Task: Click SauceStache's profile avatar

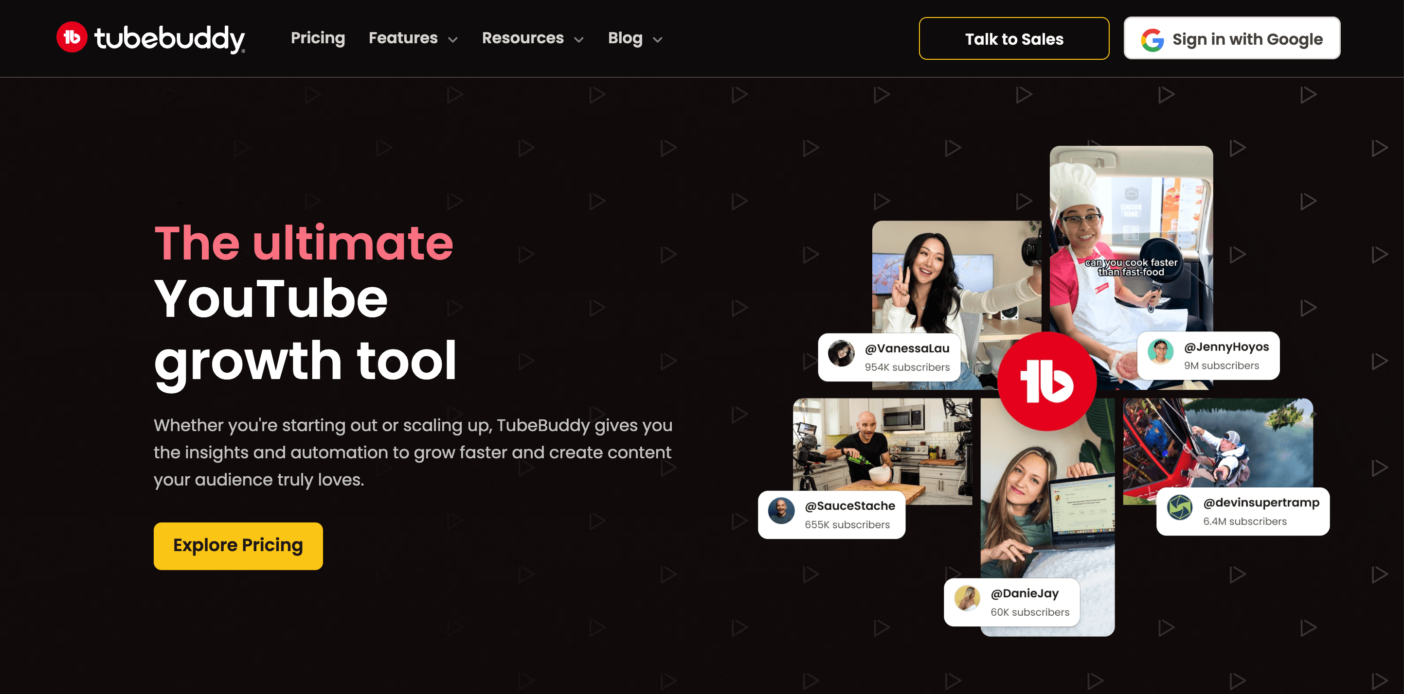Action: [x=782, y=511]
